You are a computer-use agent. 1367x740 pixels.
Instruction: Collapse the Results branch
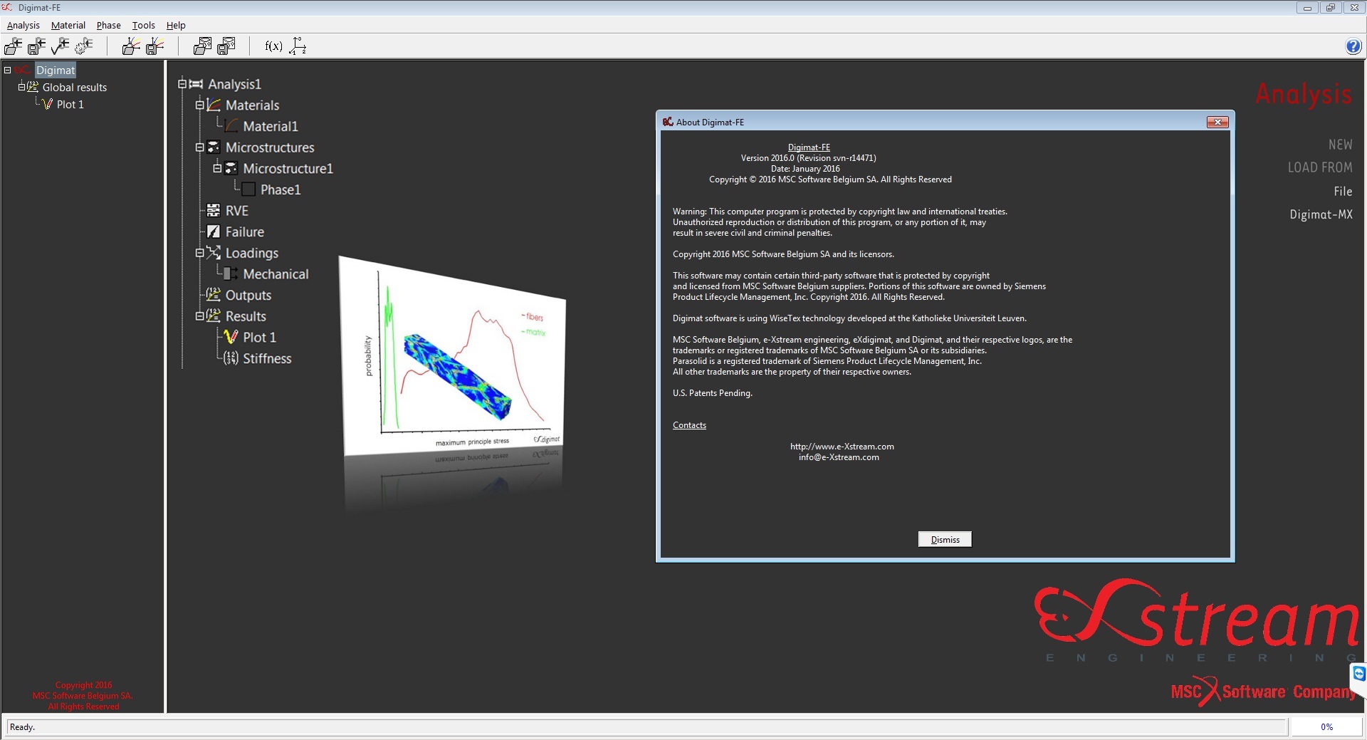pyautogui.click(x=200, y=316)
